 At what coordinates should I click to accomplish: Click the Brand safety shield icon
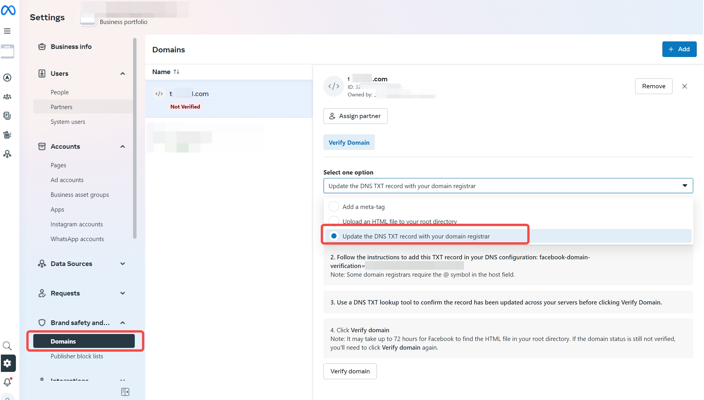(x=42, y=323)
